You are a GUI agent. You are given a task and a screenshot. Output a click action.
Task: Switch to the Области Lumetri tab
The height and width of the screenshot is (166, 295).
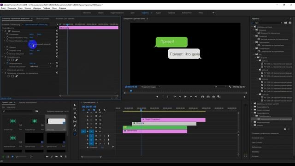coord(43,18)
